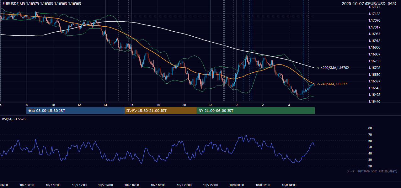Click hour 14 on the price chart time axis
The width and height of the screenshot is (401, 188).
coord(105,105)
